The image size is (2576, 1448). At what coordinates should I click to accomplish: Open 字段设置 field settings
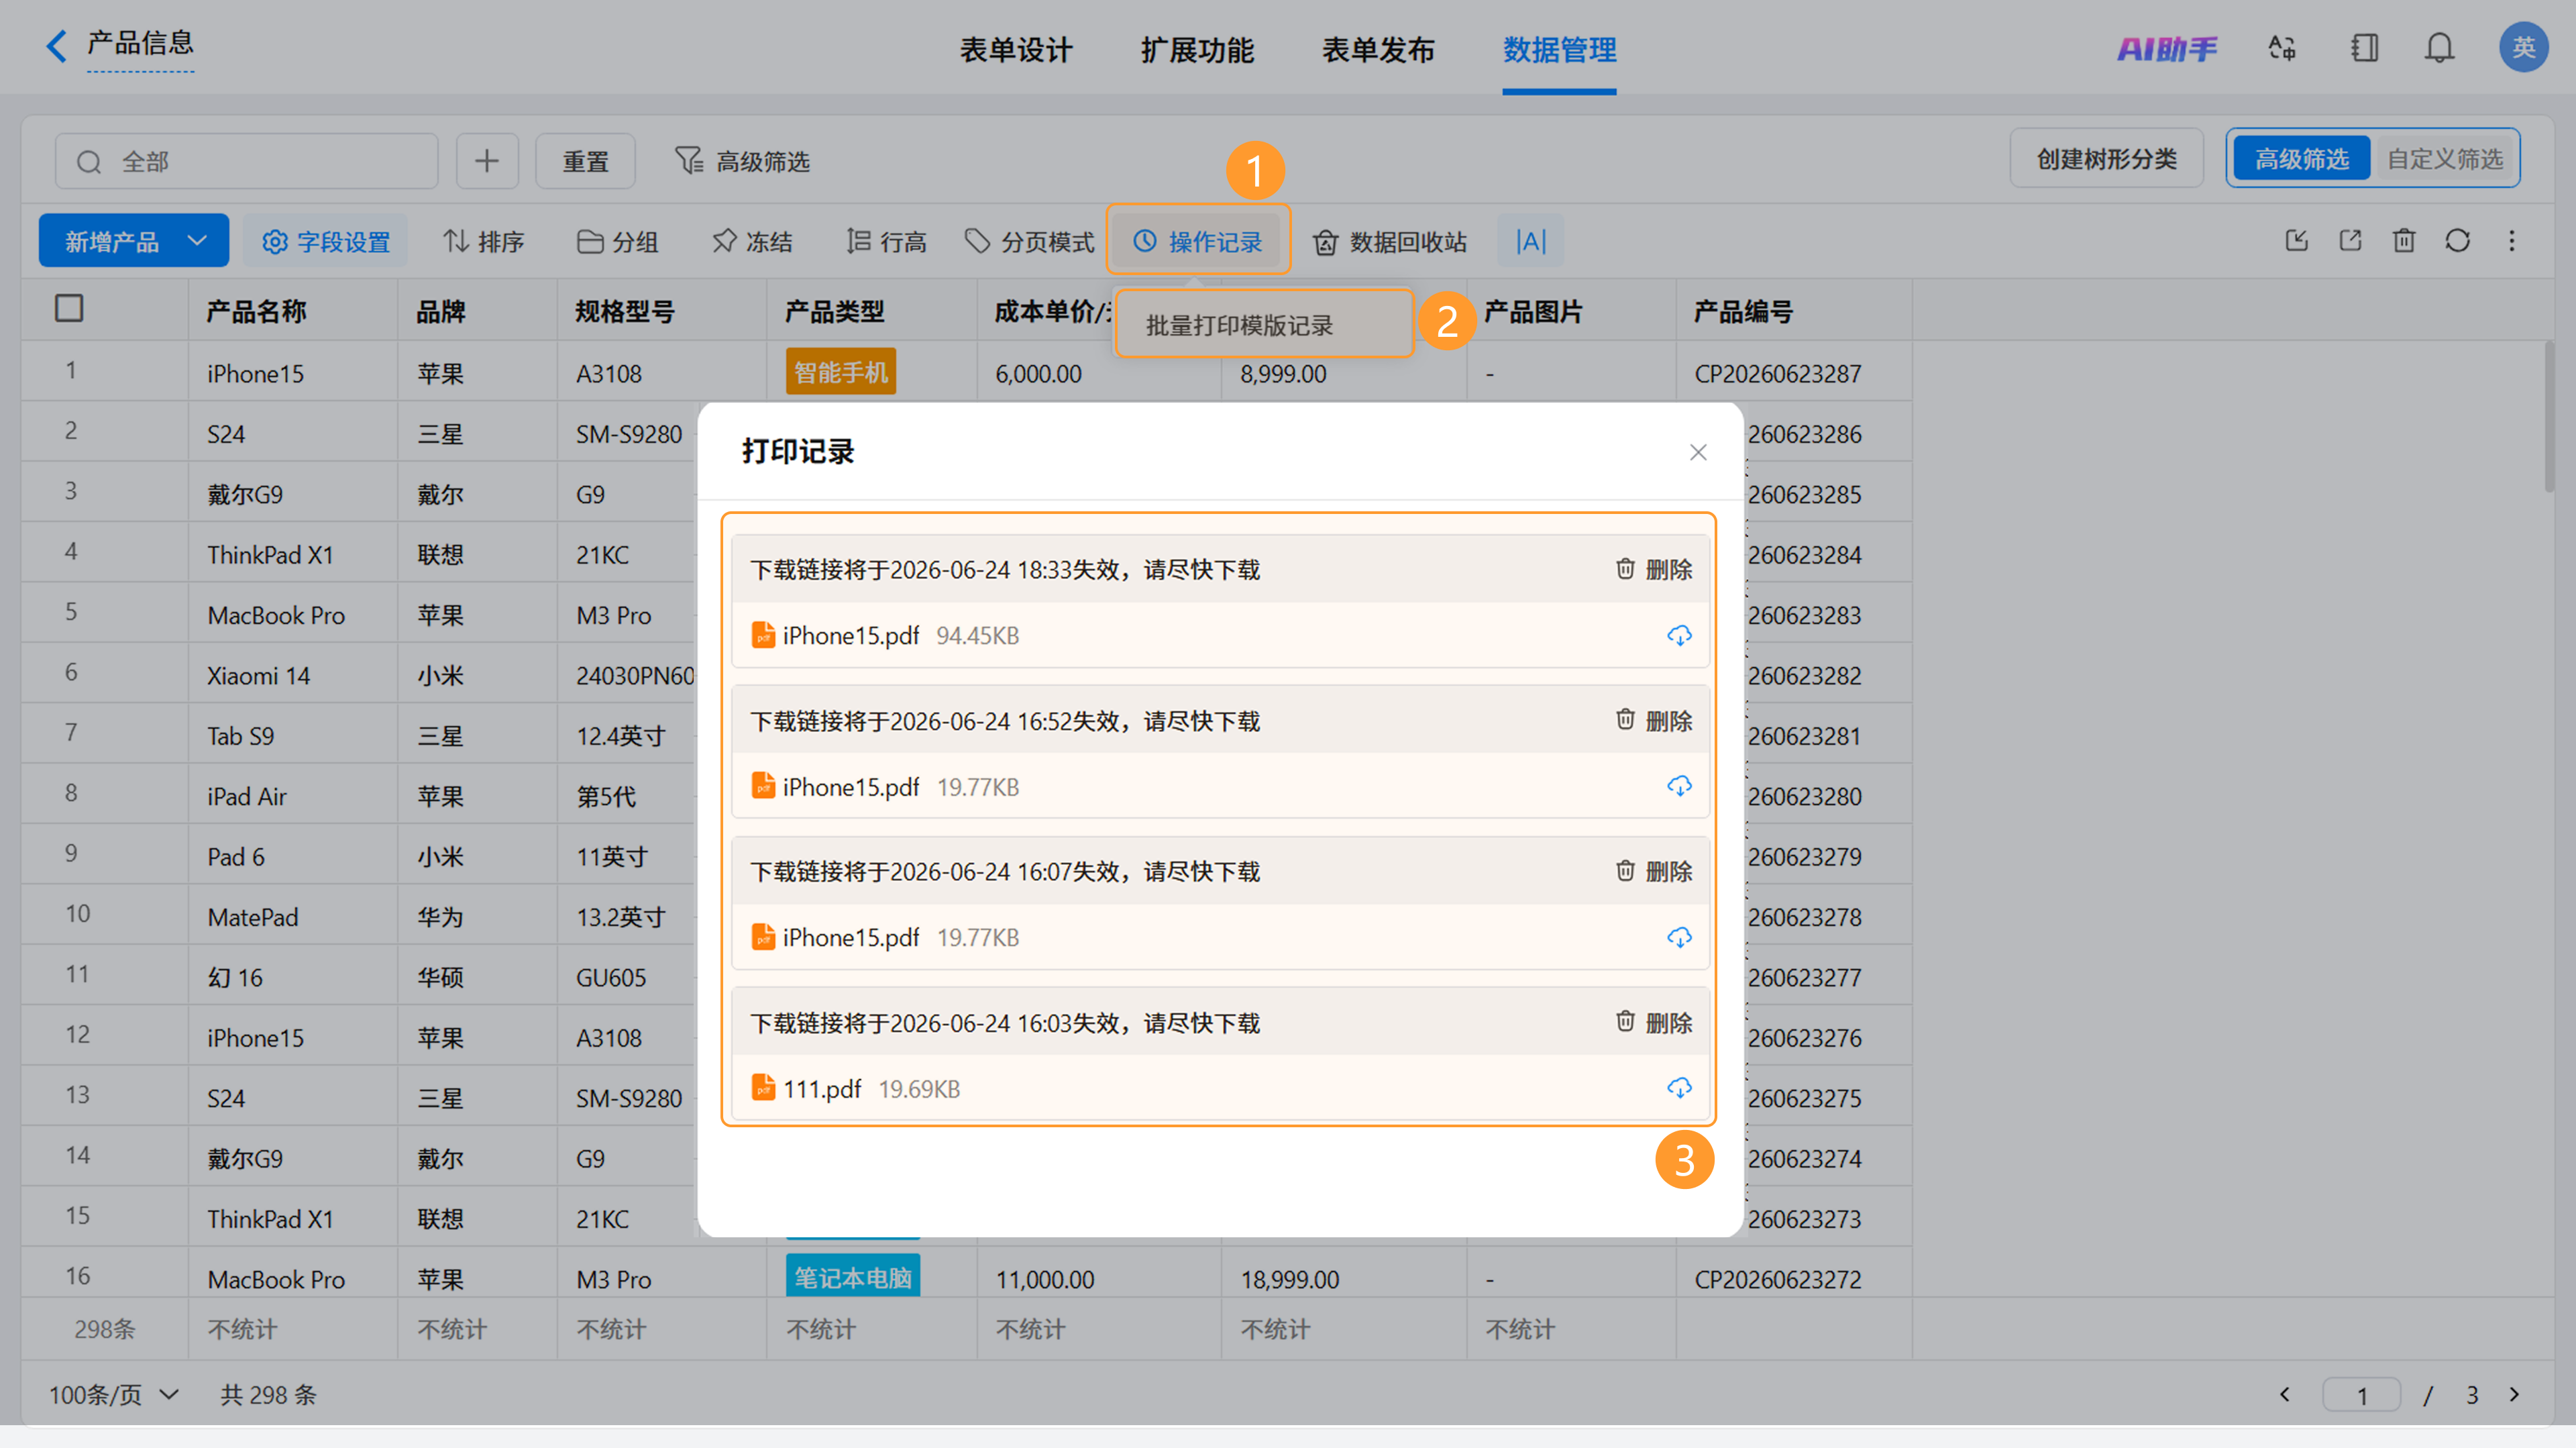coord(325,241)
